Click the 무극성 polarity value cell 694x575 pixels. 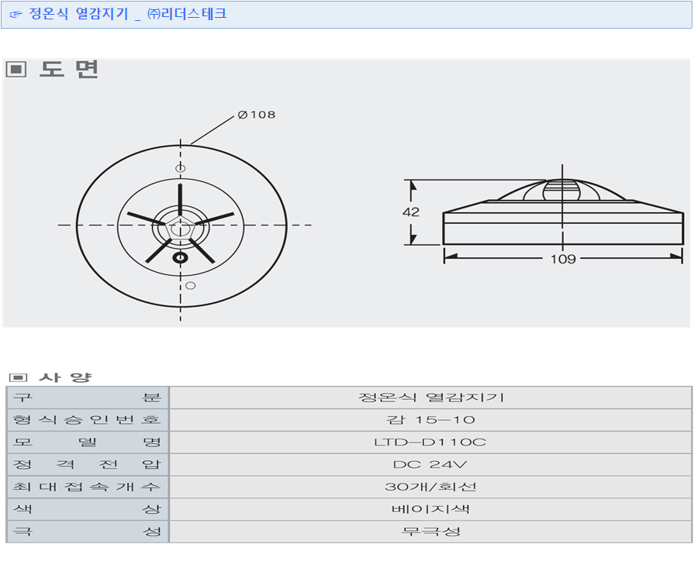(x=430, y=532)
